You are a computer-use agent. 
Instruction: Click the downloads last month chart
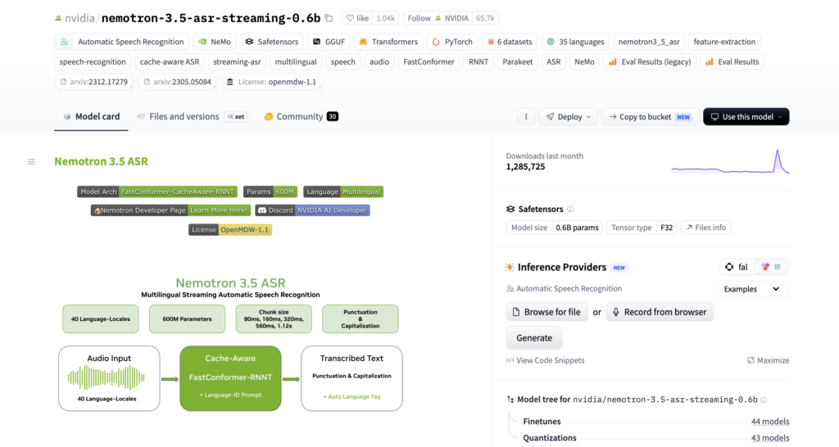[x=730, y=161]
